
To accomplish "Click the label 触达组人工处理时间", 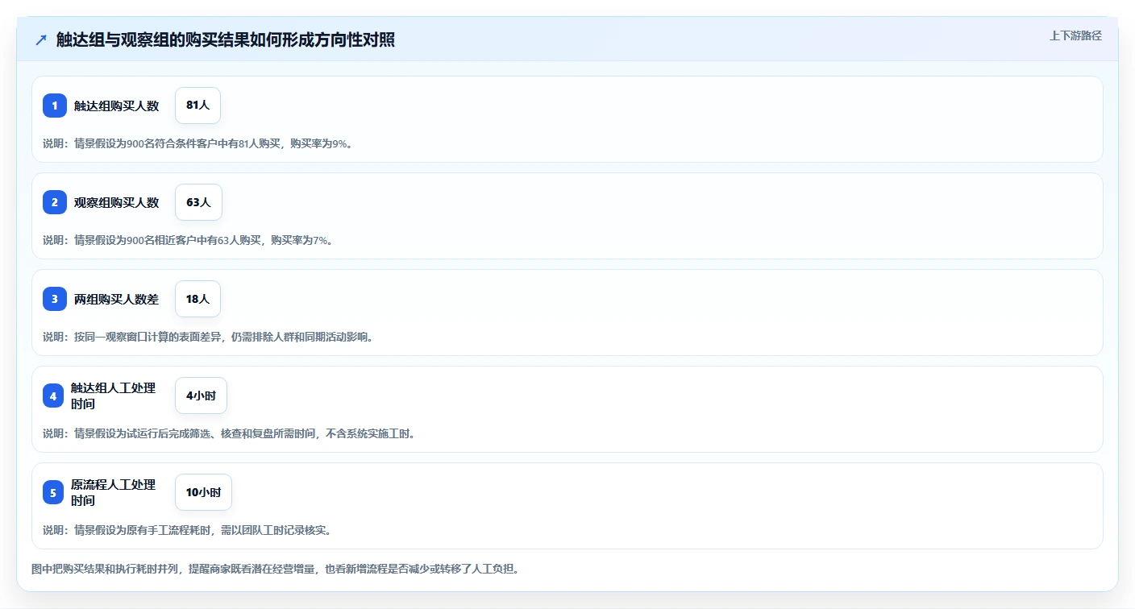I will (114, 396).
